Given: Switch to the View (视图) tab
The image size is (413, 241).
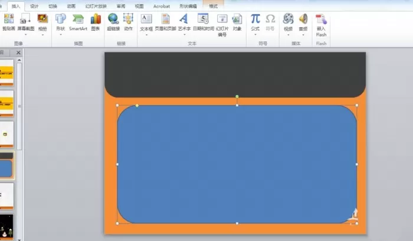Looking at the screenshot, I should click(139, 6).
